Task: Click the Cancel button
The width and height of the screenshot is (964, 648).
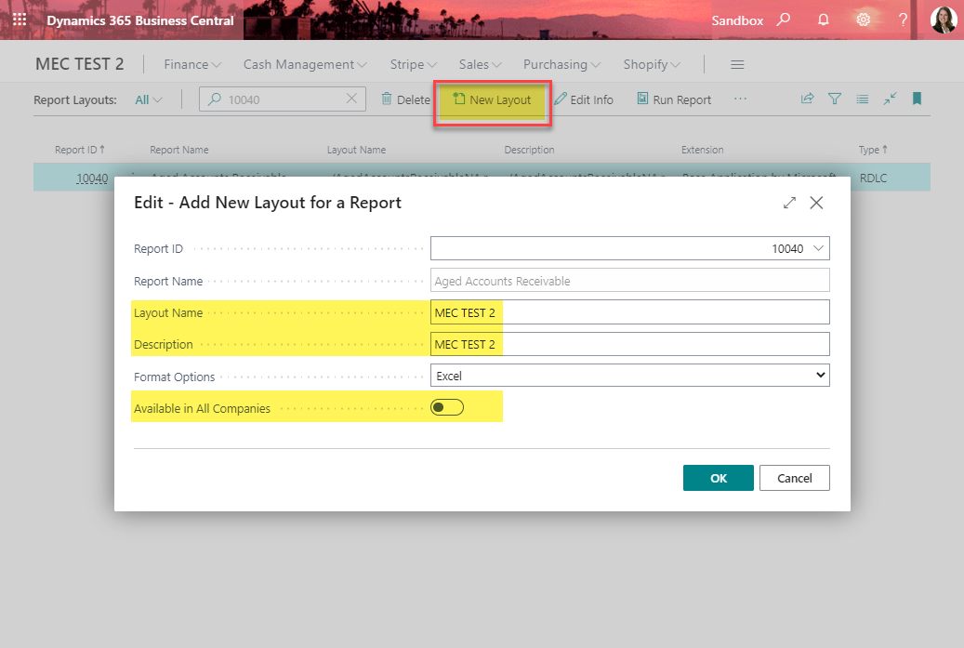Action: (x=794, y=478)
